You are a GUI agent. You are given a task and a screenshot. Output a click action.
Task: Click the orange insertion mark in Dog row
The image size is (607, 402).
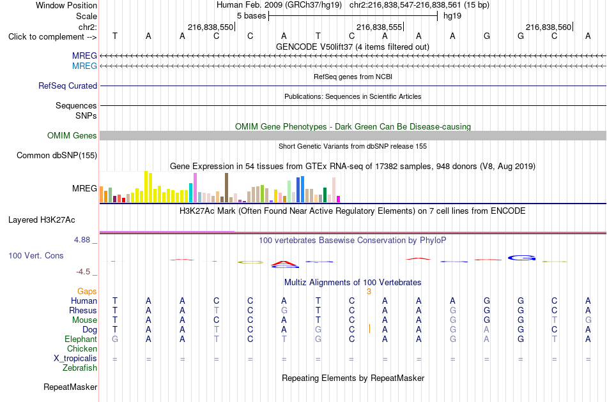pyautogui.click(x=370, y=329)
